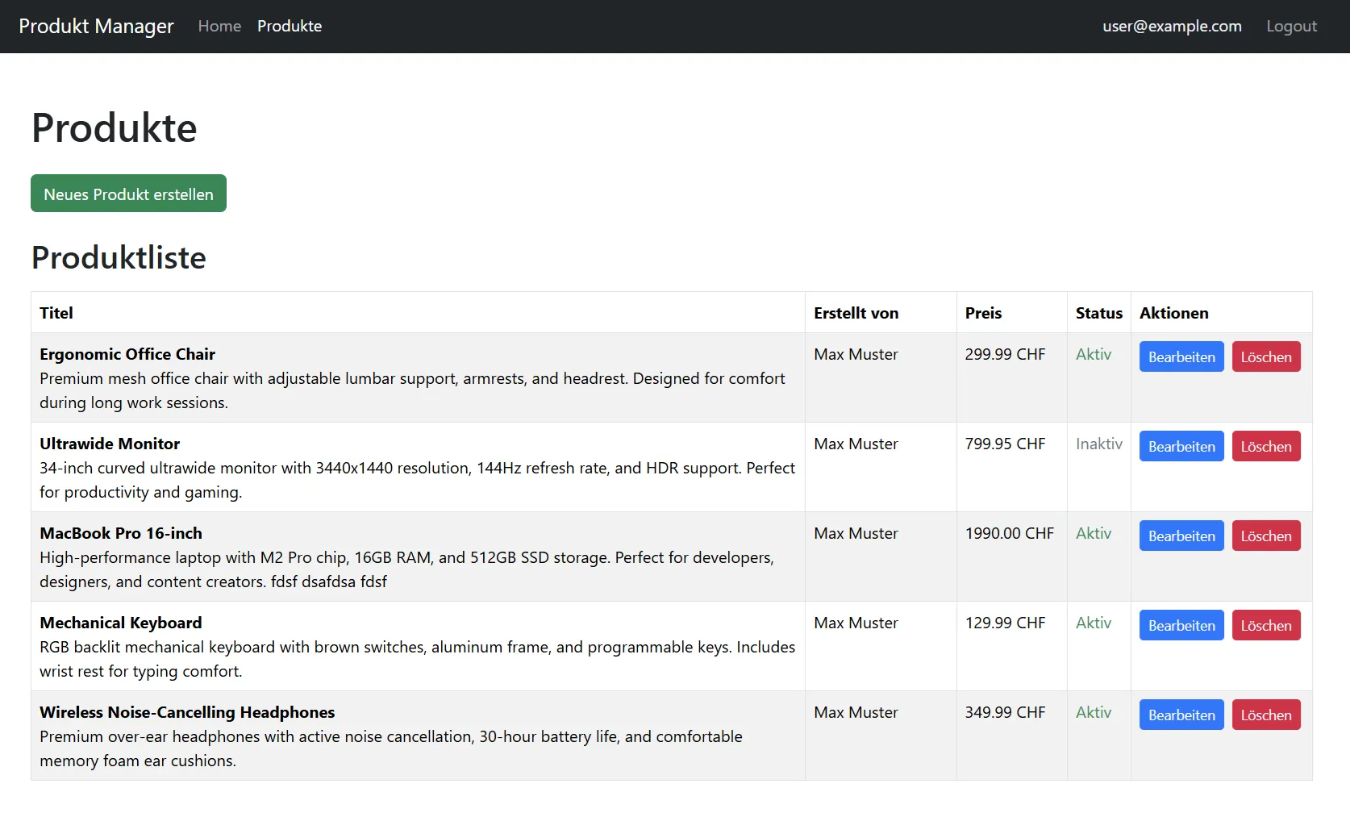This screenshot has height=817, width=1350.
Task: Edit the MacBook Pro 16-inch entry
Action: point(1181,536)
